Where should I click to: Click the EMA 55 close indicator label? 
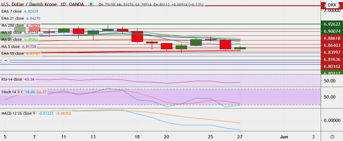[12, 53]
